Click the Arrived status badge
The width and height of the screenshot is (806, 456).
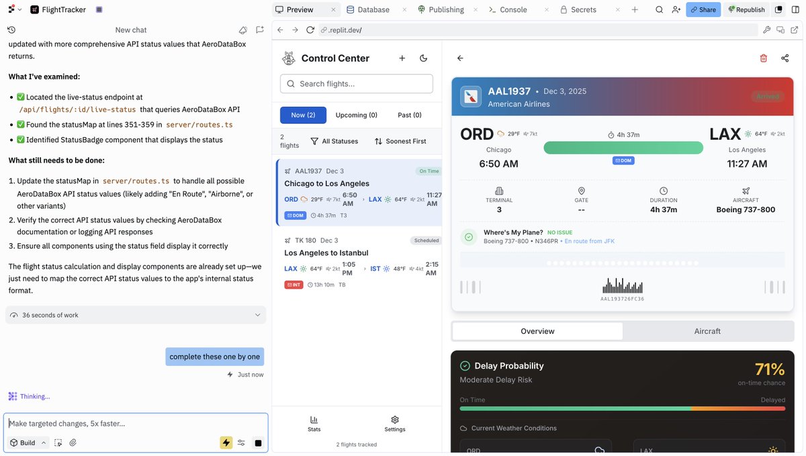coord(768,97)
